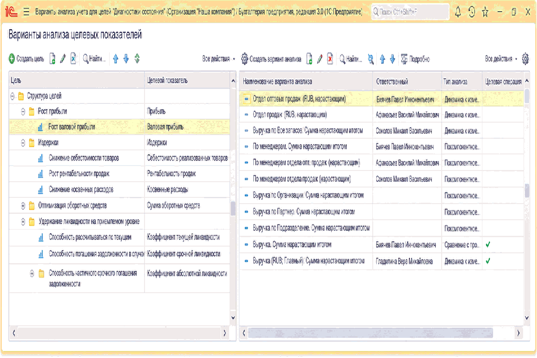This screenshot has height=358, width=537.
Task: Click "Создать цель" button
Action: (26, 59)
